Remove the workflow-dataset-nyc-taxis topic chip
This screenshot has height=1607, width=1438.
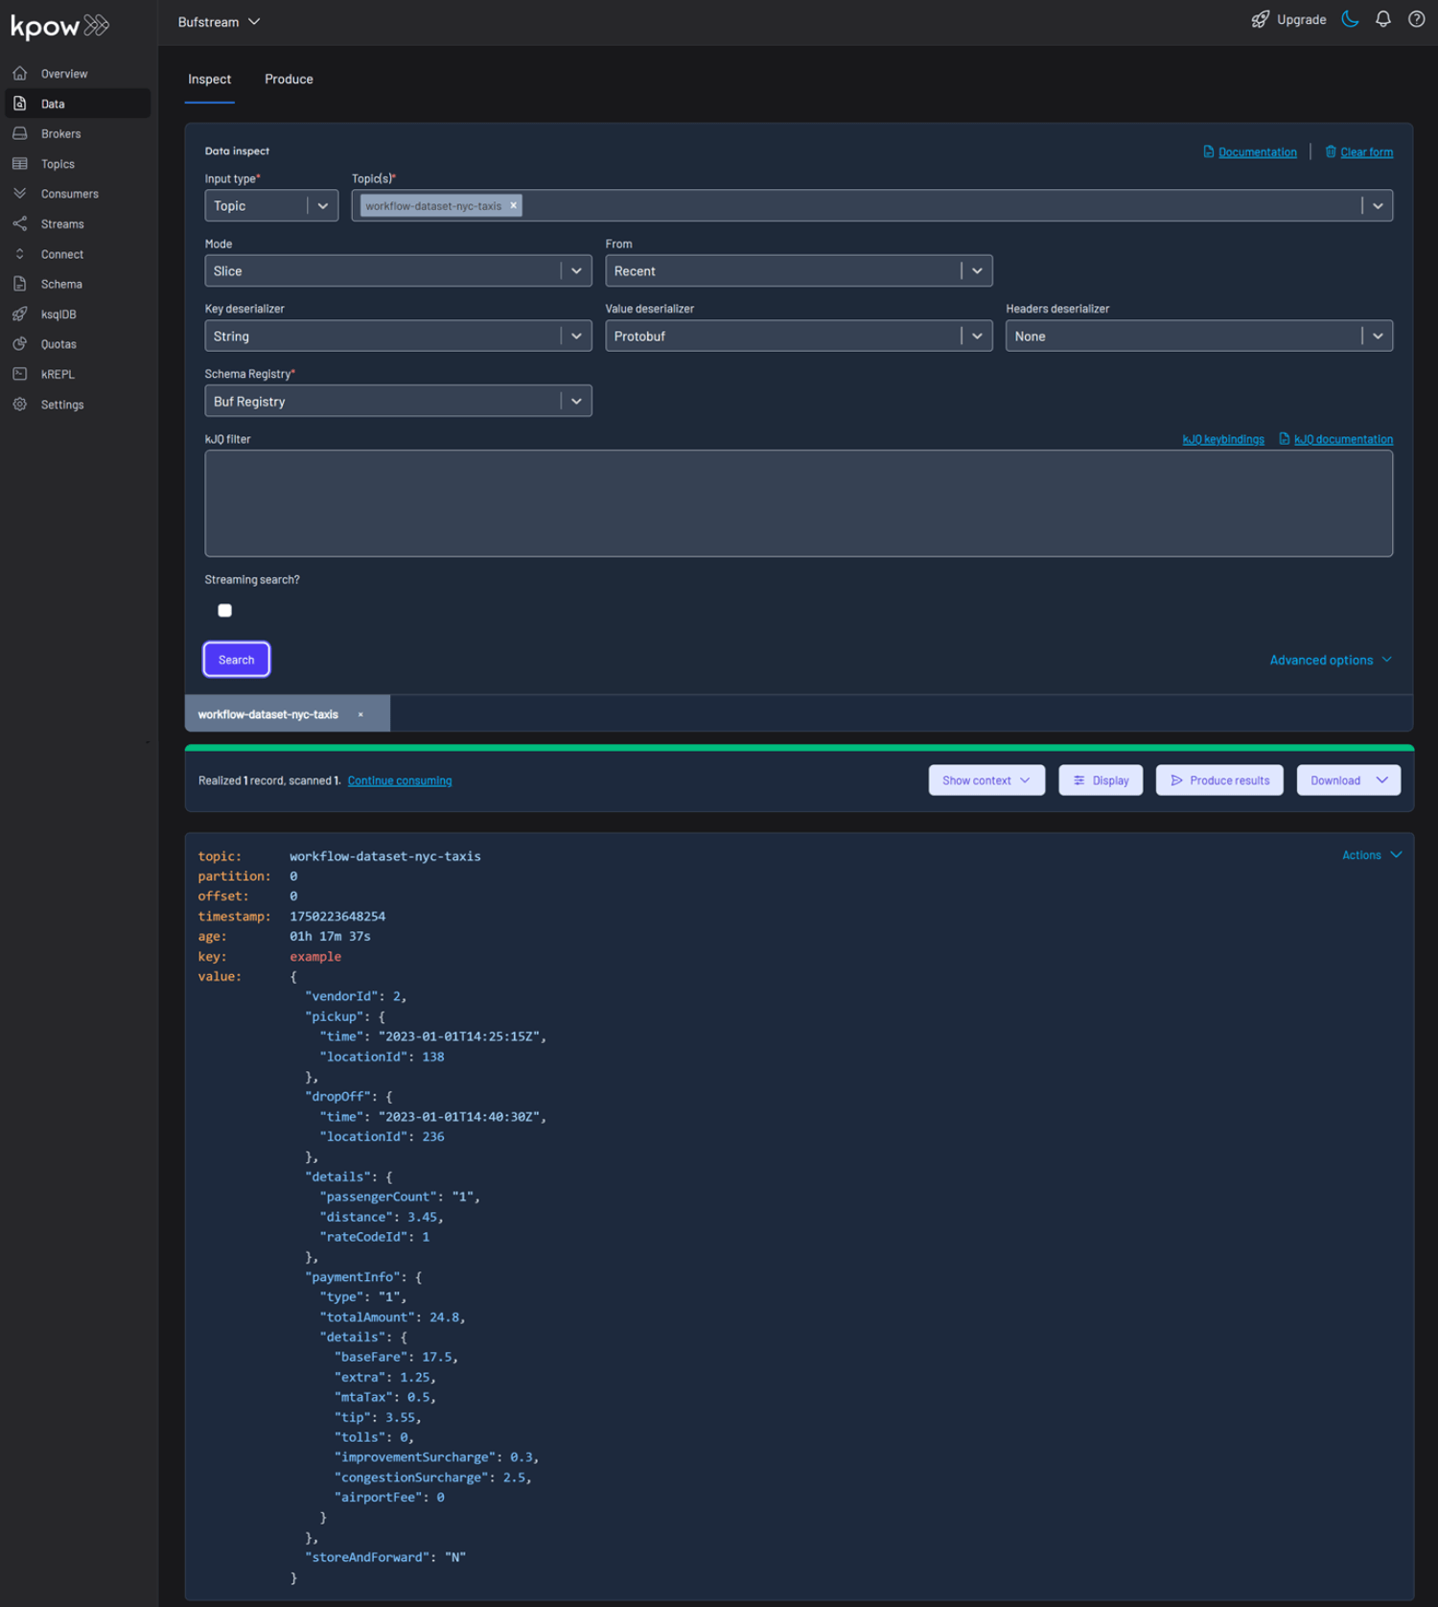(x=514, y=205)
